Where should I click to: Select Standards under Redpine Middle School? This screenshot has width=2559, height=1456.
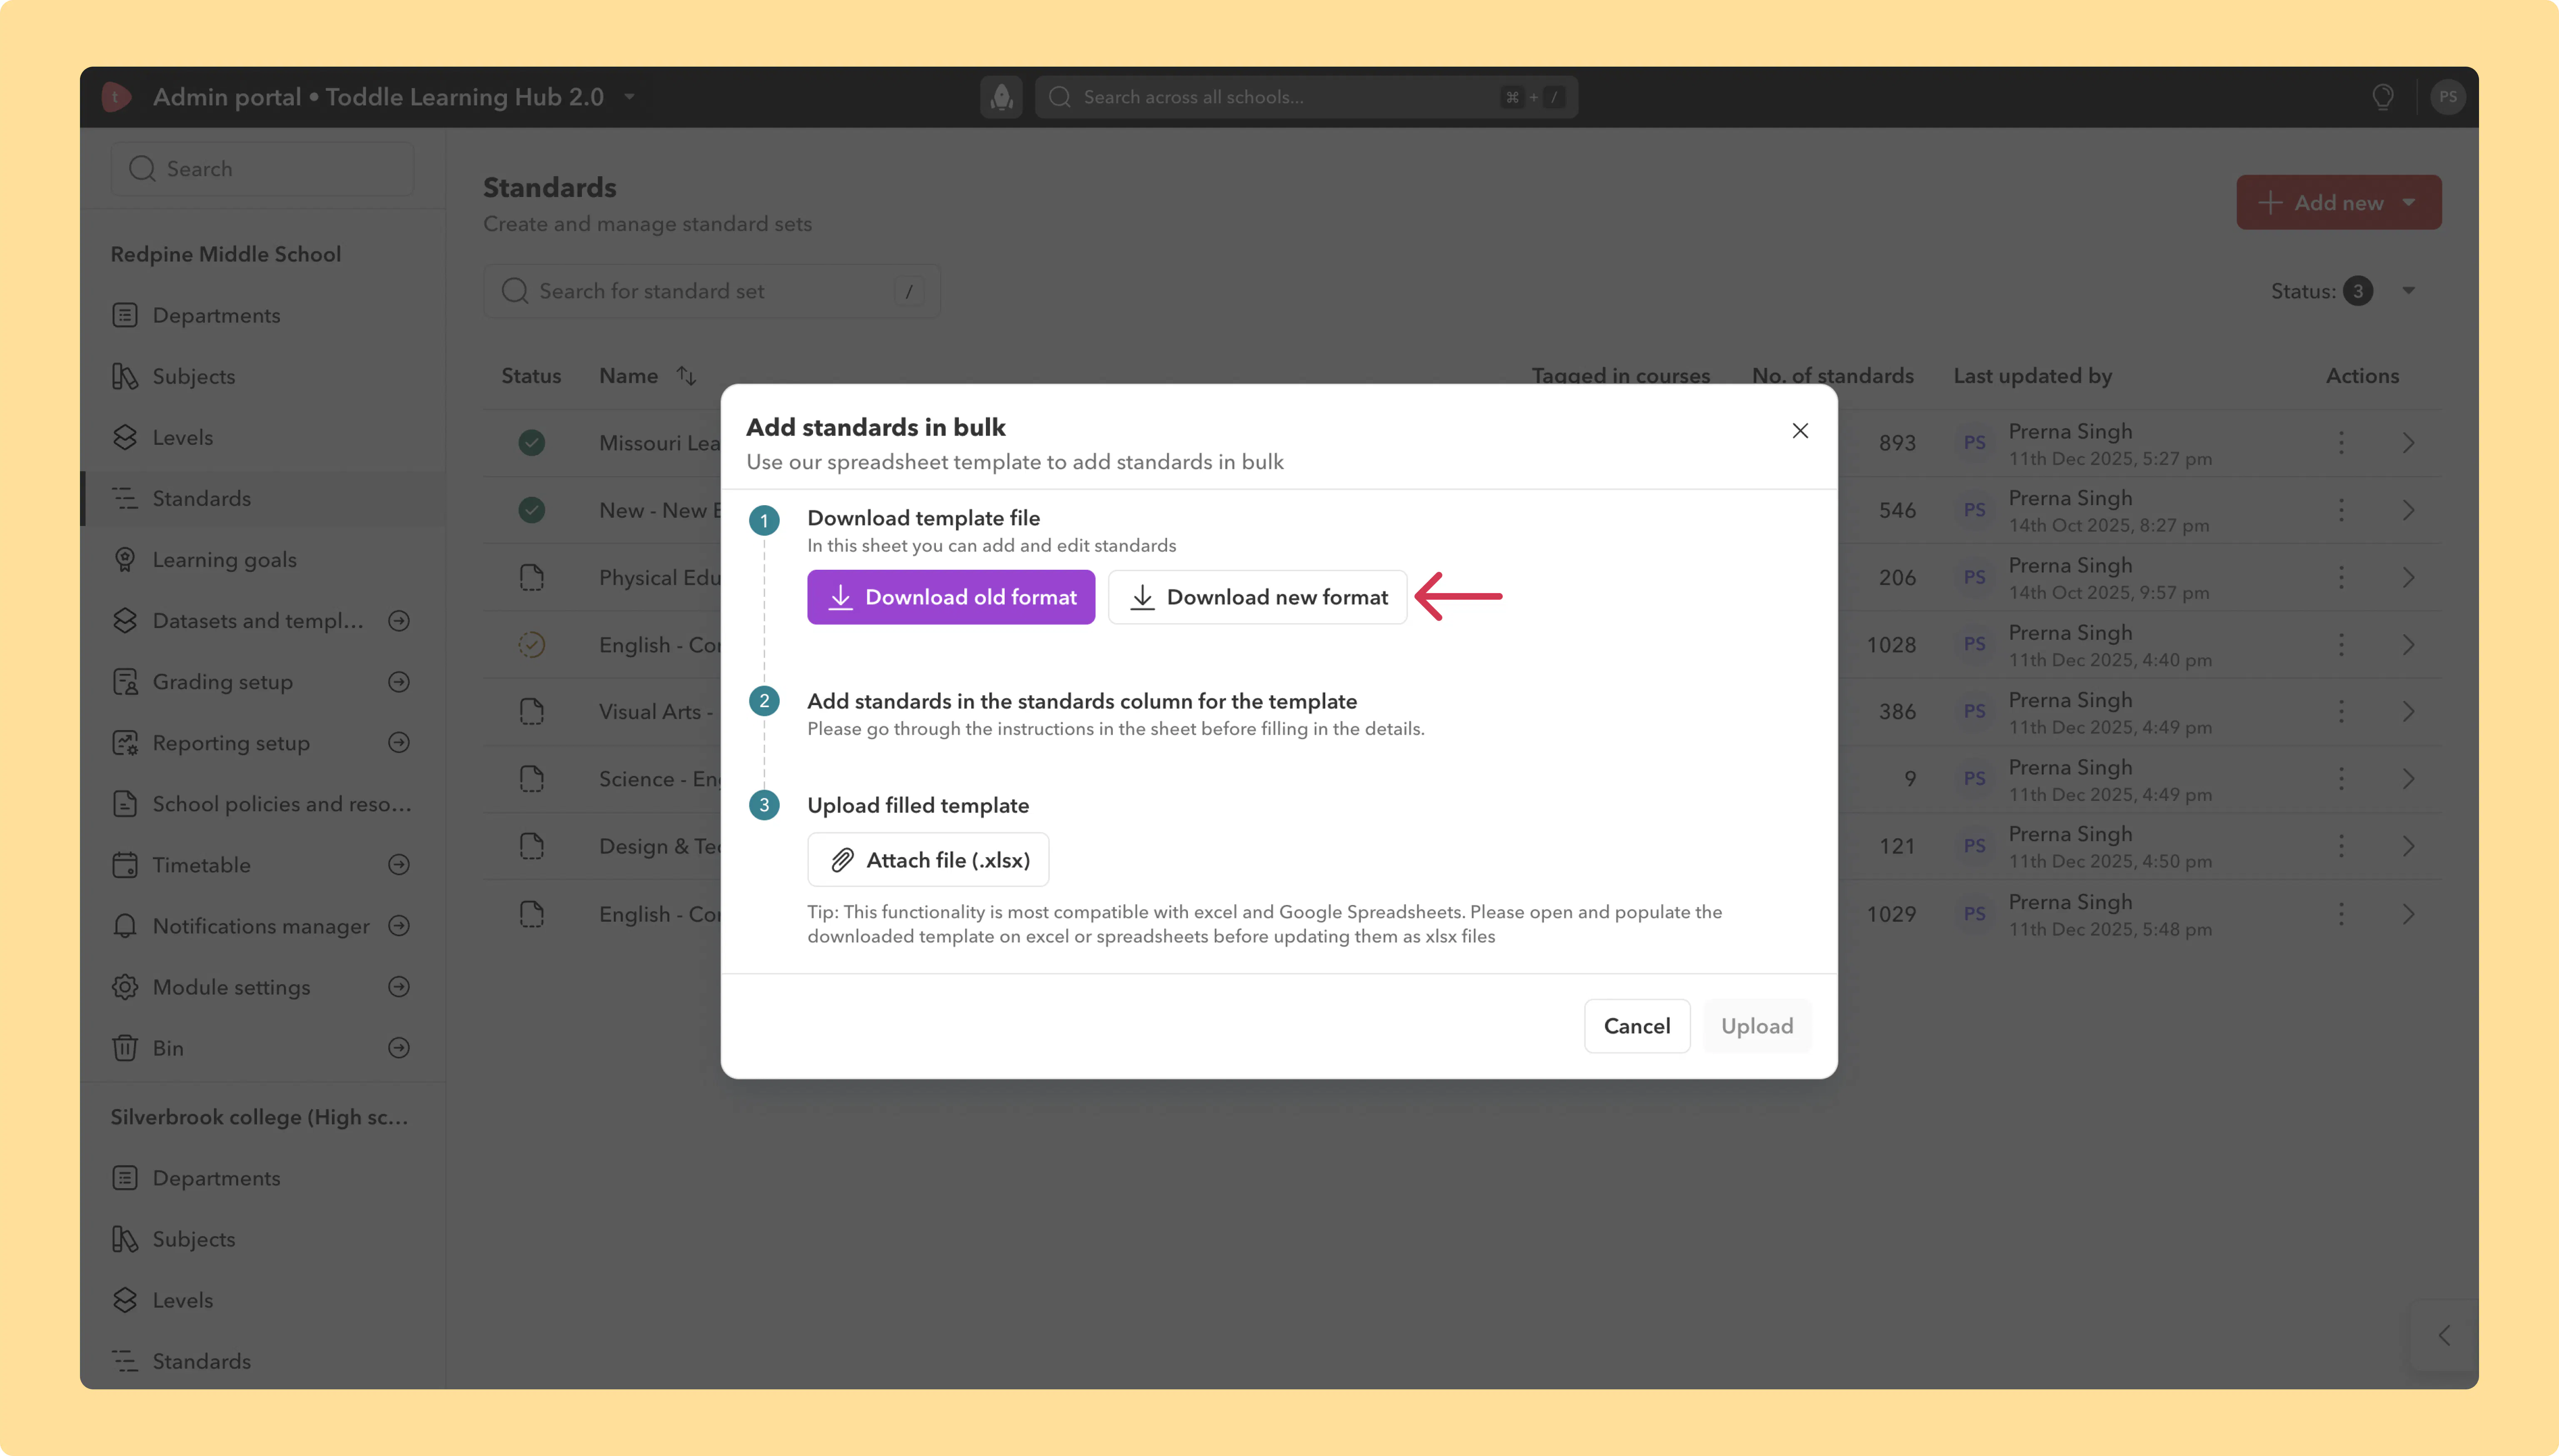coord(263,498)
